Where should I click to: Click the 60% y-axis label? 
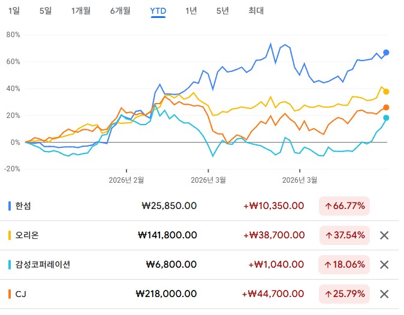tap(13, 62)
